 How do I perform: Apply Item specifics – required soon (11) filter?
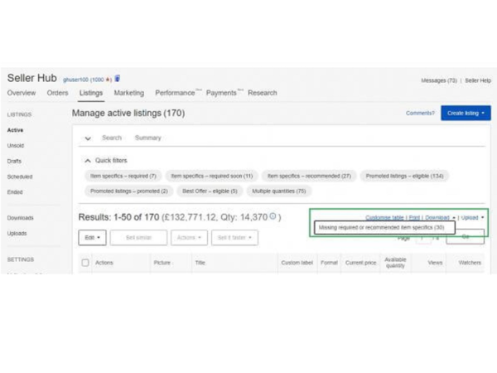(x=212, y=176)
